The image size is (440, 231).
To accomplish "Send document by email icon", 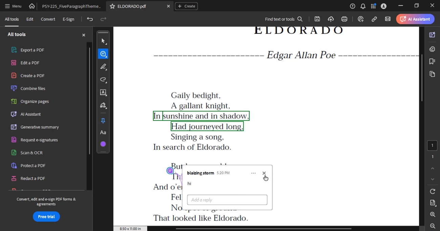I will 388,19.
